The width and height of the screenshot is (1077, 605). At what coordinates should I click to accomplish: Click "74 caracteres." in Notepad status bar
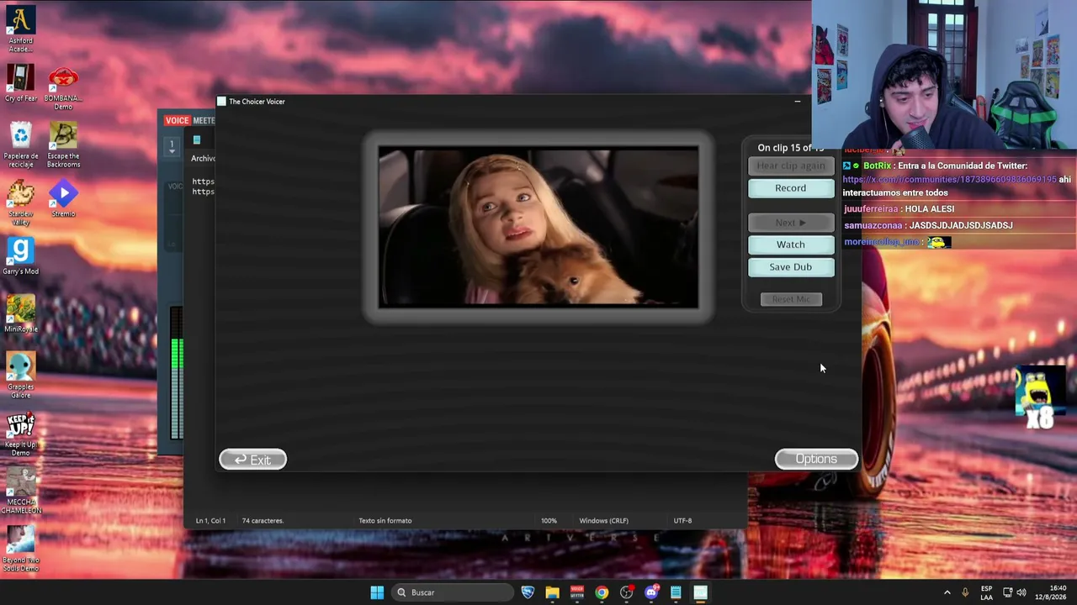(263, 521)
